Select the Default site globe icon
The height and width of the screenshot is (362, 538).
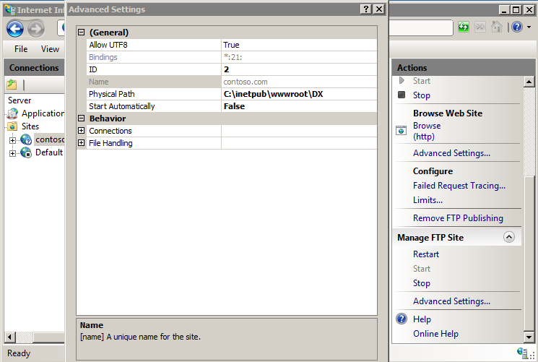tap(26, 152)
